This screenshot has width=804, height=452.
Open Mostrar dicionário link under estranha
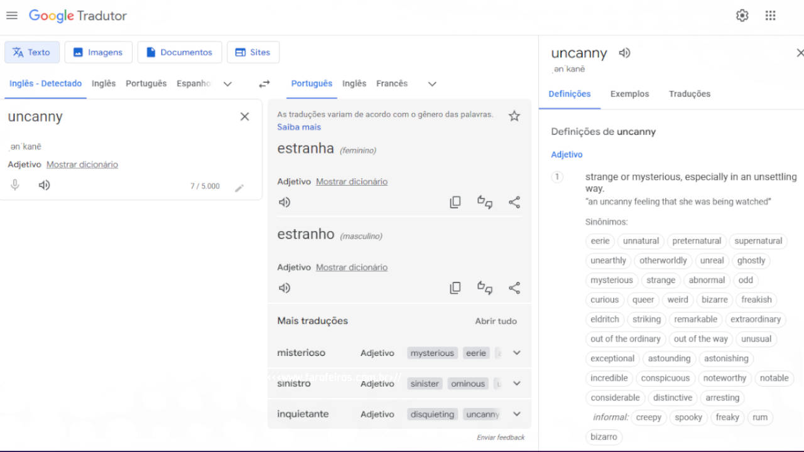(x=352, y=181)
